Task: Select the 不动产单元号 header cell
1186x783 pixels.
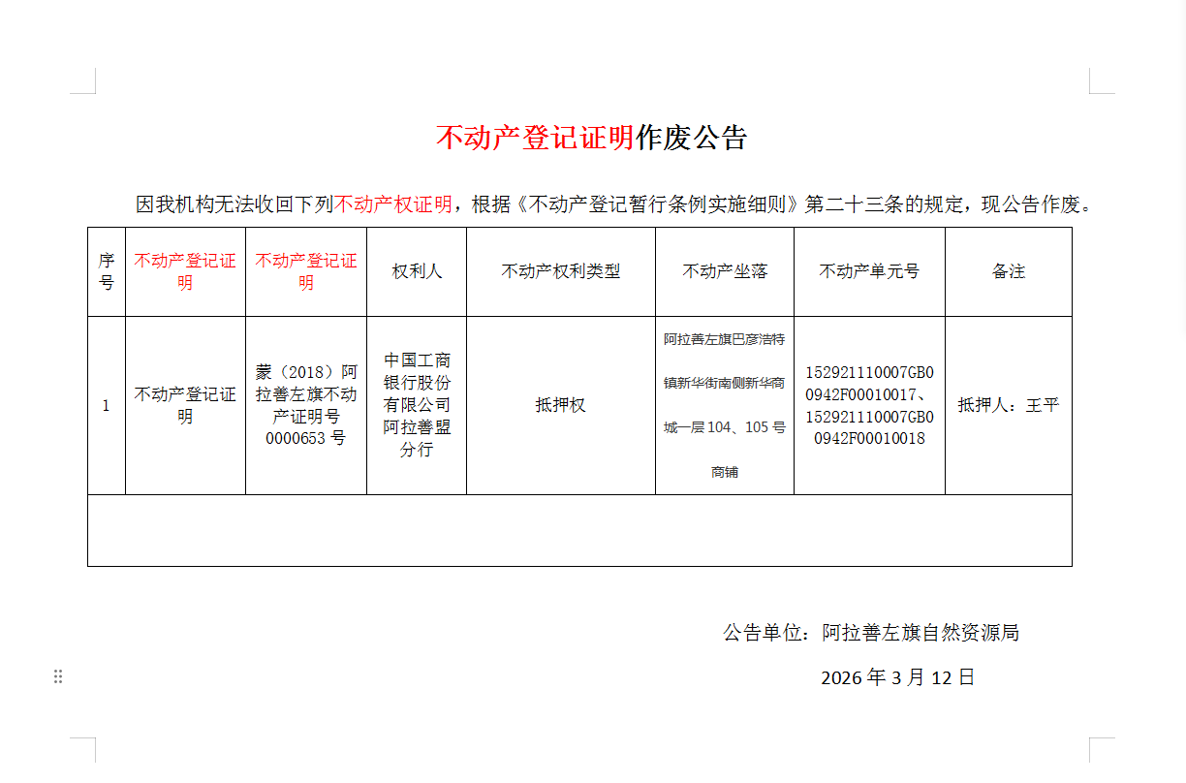Action: coord(869,271)
